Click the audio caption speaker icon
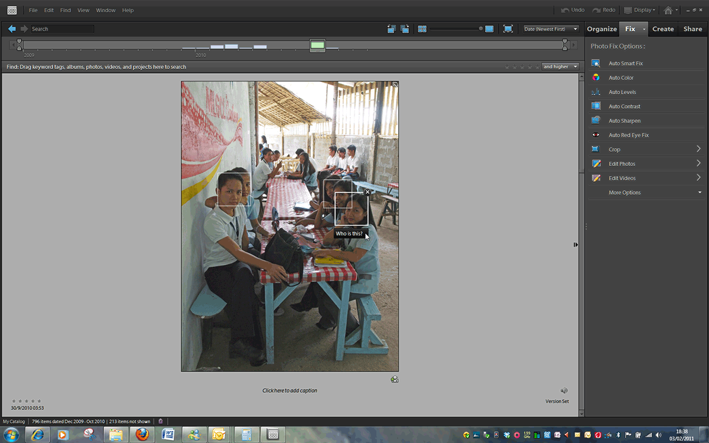 click(564, 390)
